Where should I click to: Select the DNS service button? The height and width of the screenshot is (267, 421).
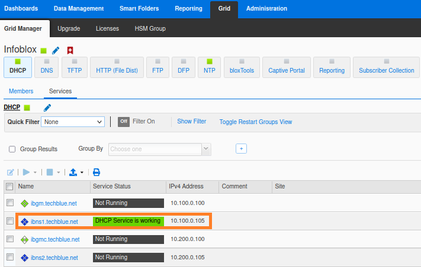pyautogui.click(x=46, y=67)
